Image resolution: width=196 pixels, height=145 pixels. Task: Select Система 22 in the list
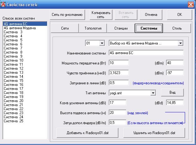(25, 109)
